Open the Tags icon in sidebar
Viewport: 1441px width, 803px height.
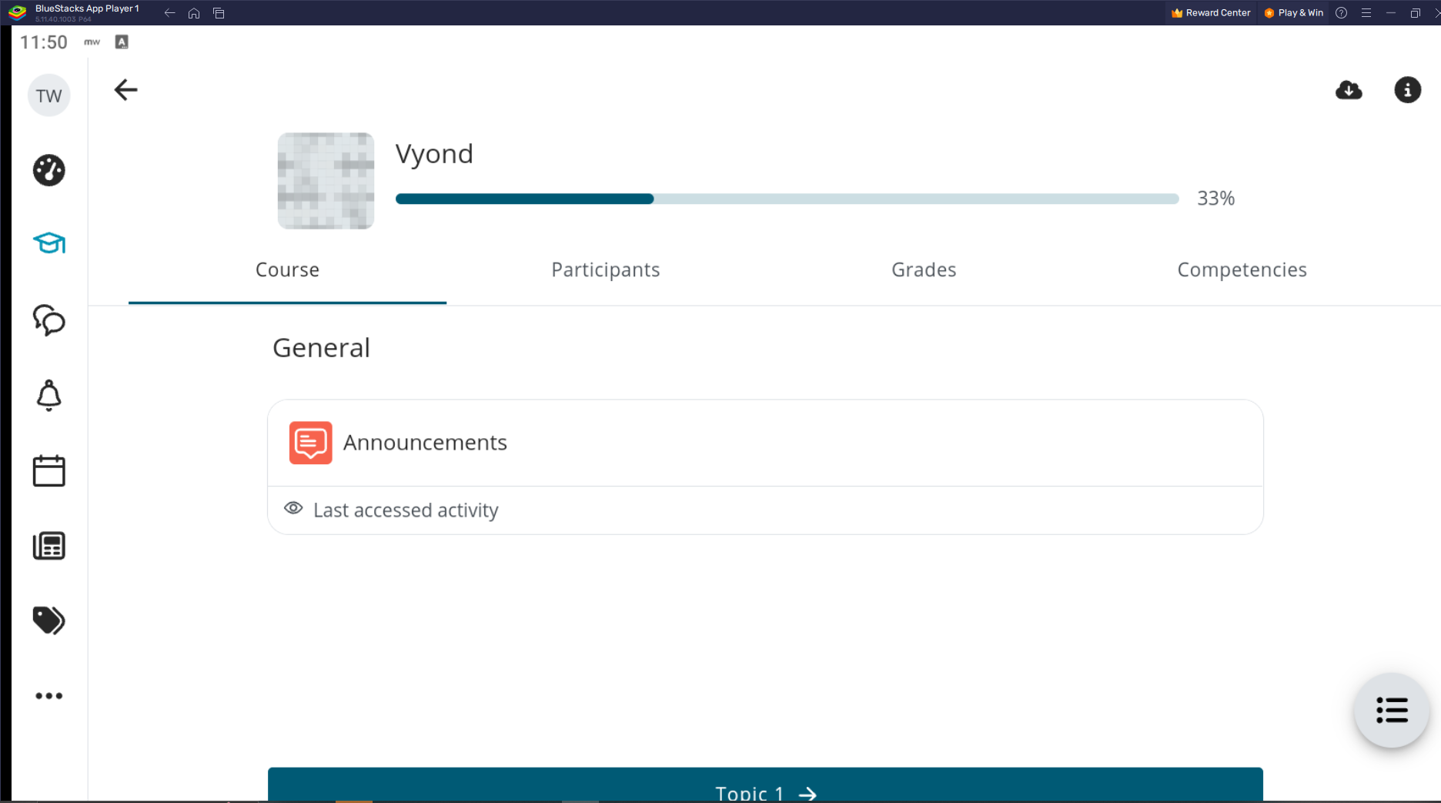click(x=48, y=621)
